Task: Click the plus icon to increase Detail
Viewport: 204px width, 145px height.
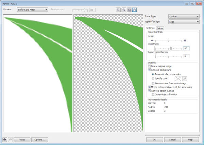Action: click(x=185, y=41)
